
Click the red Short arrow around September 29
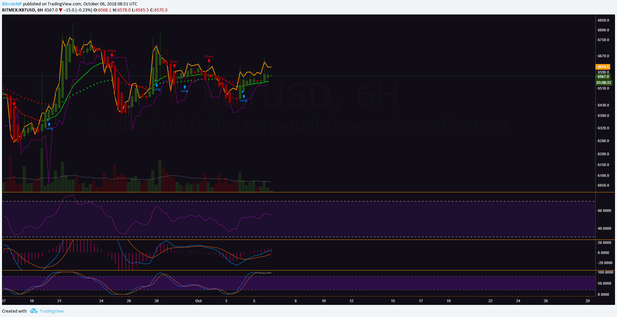pos(174,66)
